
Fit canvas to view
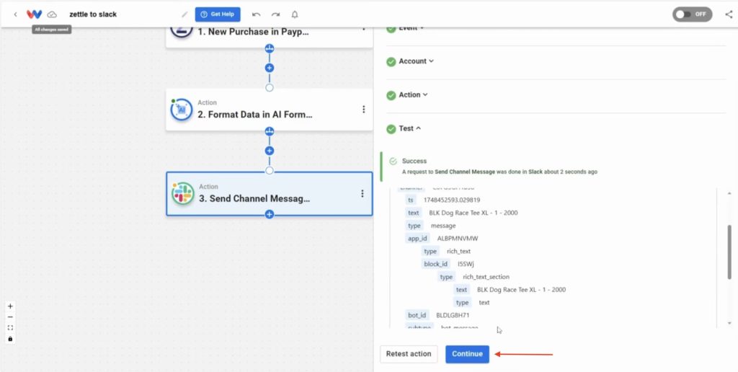coord(10,328)
